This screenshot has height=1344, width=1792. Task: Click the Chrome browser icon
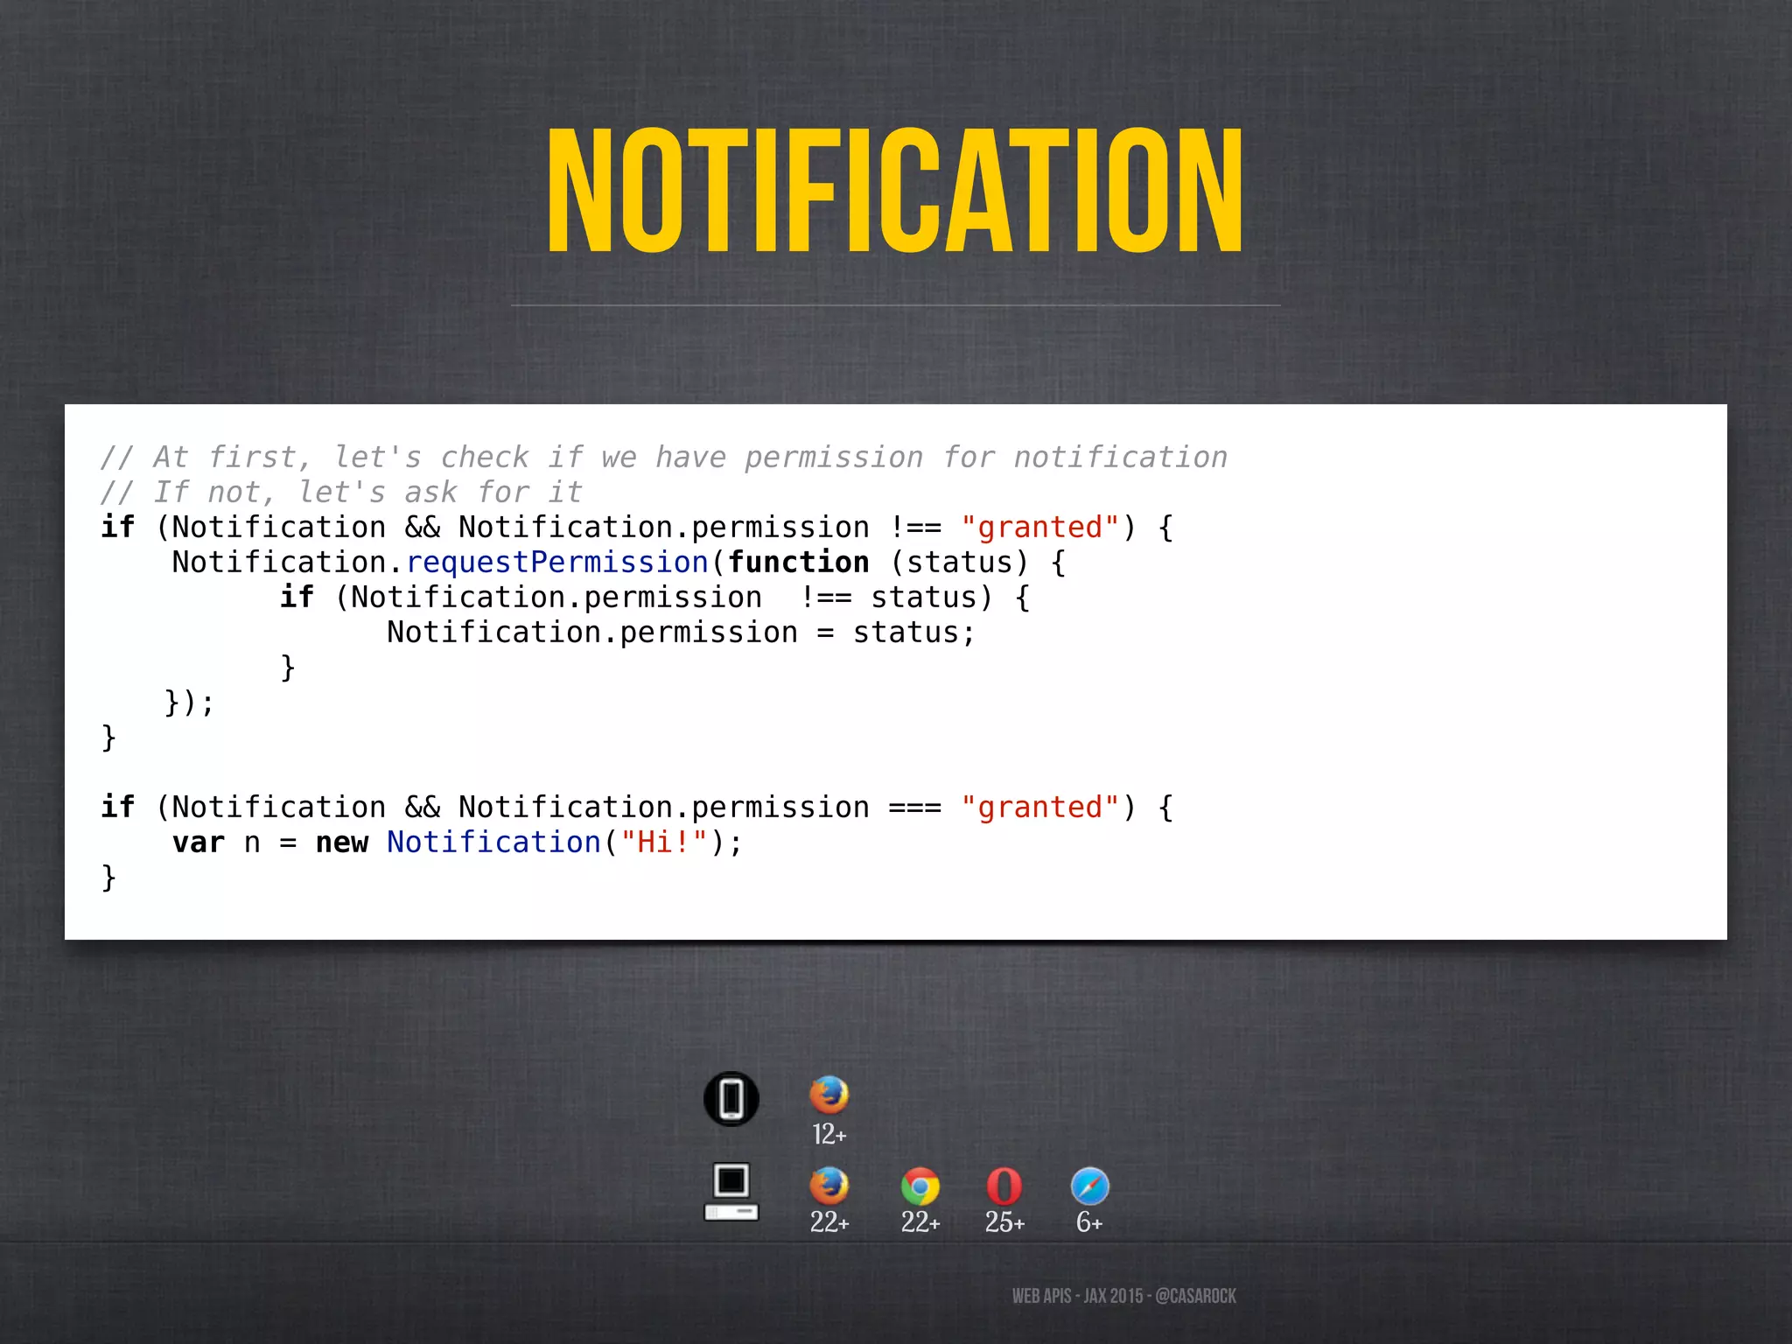click(x=920, y=1186)
